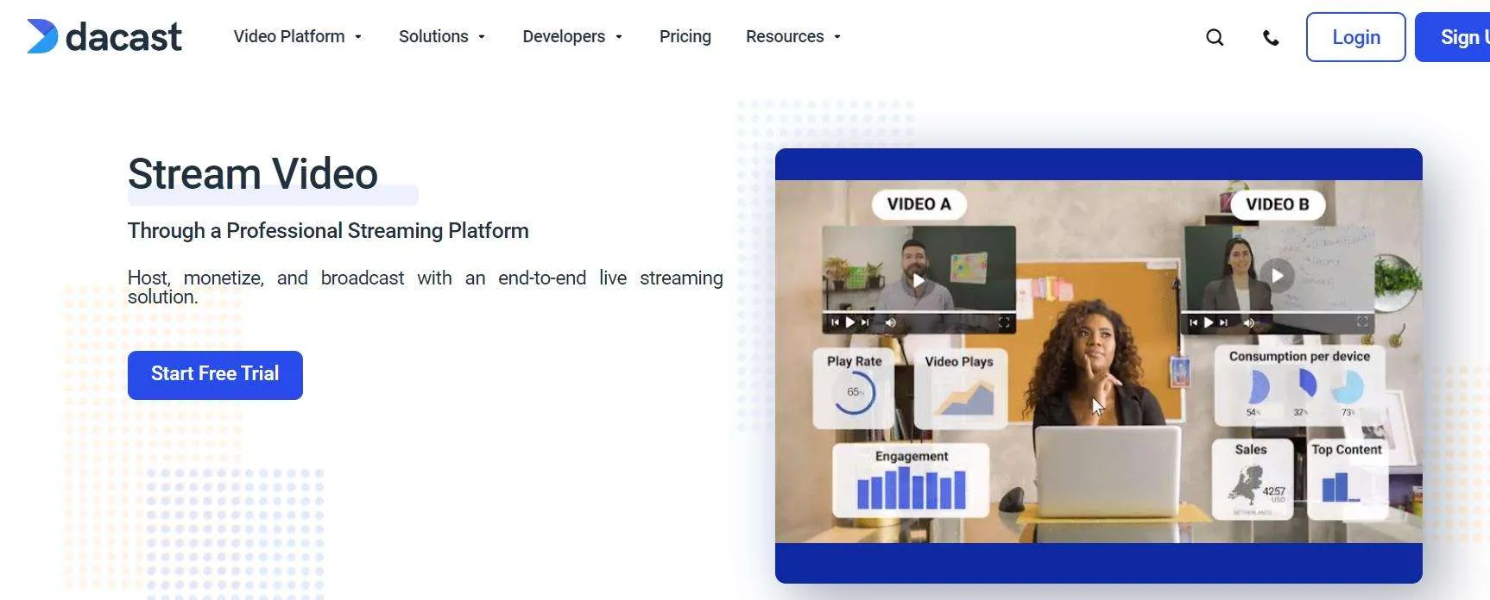Select the Video Plays chart card
1490x600 pixels.
click(x=960, y=387)
